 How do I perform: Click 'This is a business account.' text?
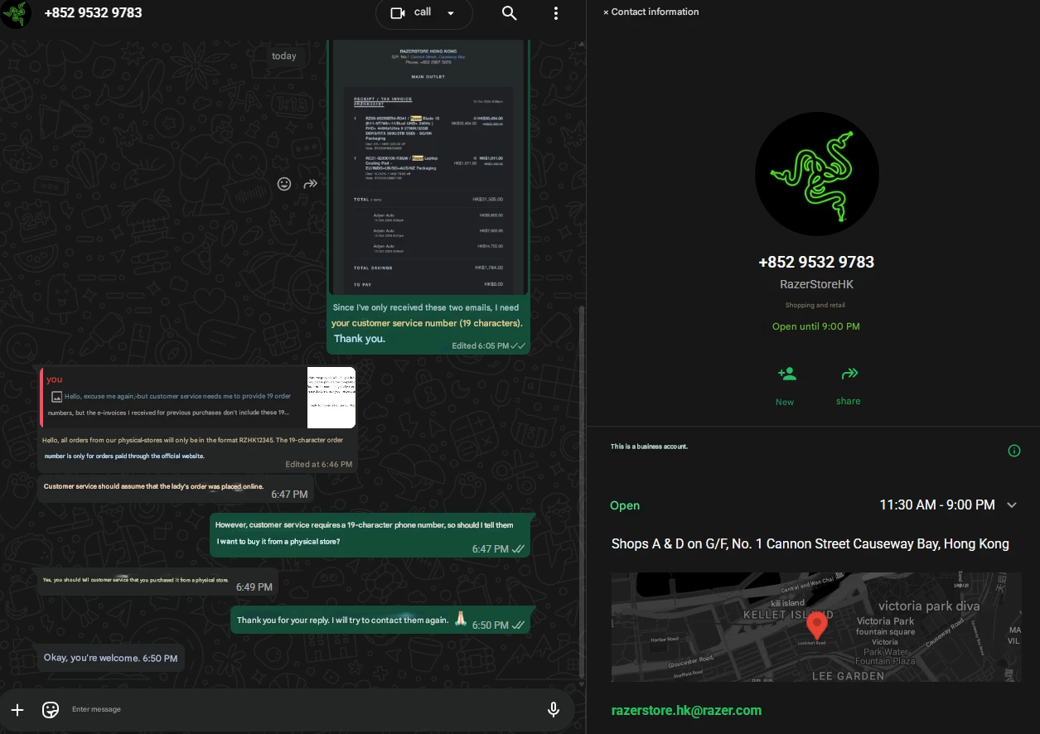pos(650,447)
